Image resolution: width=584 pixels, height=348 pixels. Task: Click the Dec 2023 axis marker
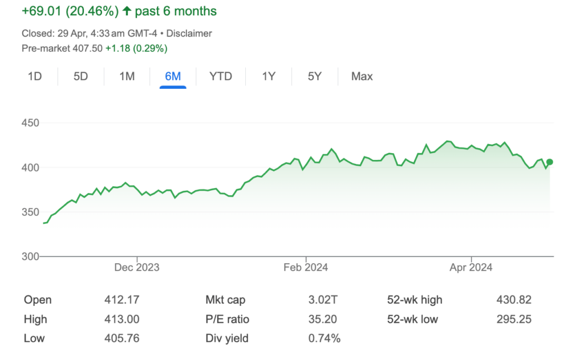(x=137, y=267)
